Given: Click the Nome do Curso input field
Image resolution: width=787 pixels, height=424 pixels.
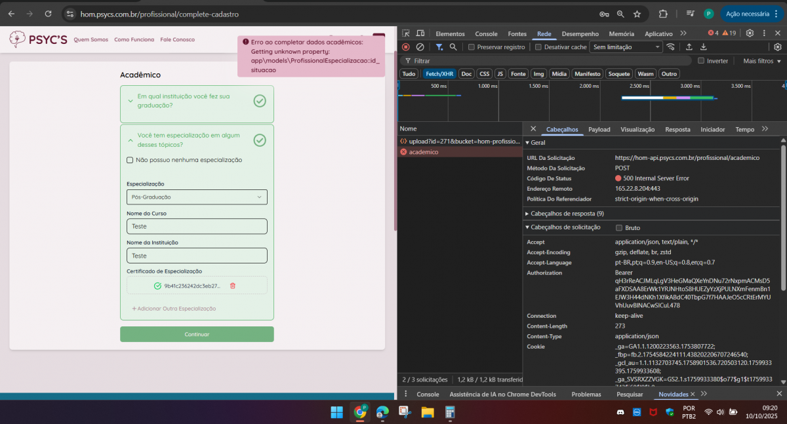Looking at the screenshot, I should click(x=197, y=226).
